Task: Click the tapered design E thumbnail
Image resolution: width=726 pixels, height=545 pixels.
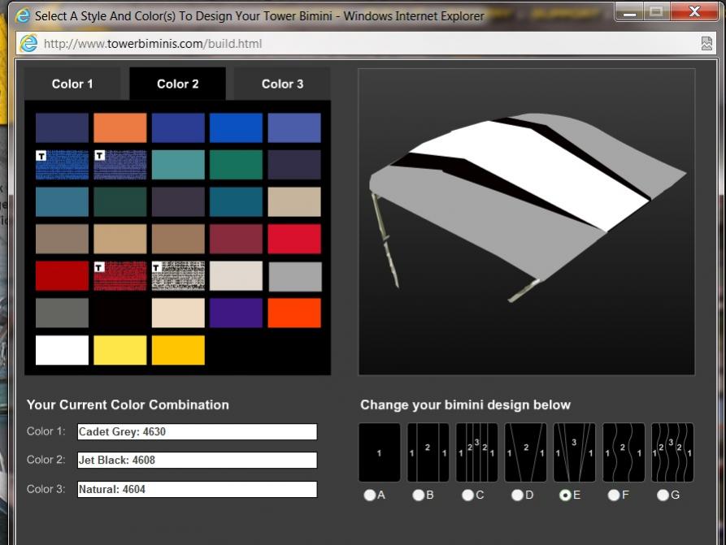Action: [574, 452]
